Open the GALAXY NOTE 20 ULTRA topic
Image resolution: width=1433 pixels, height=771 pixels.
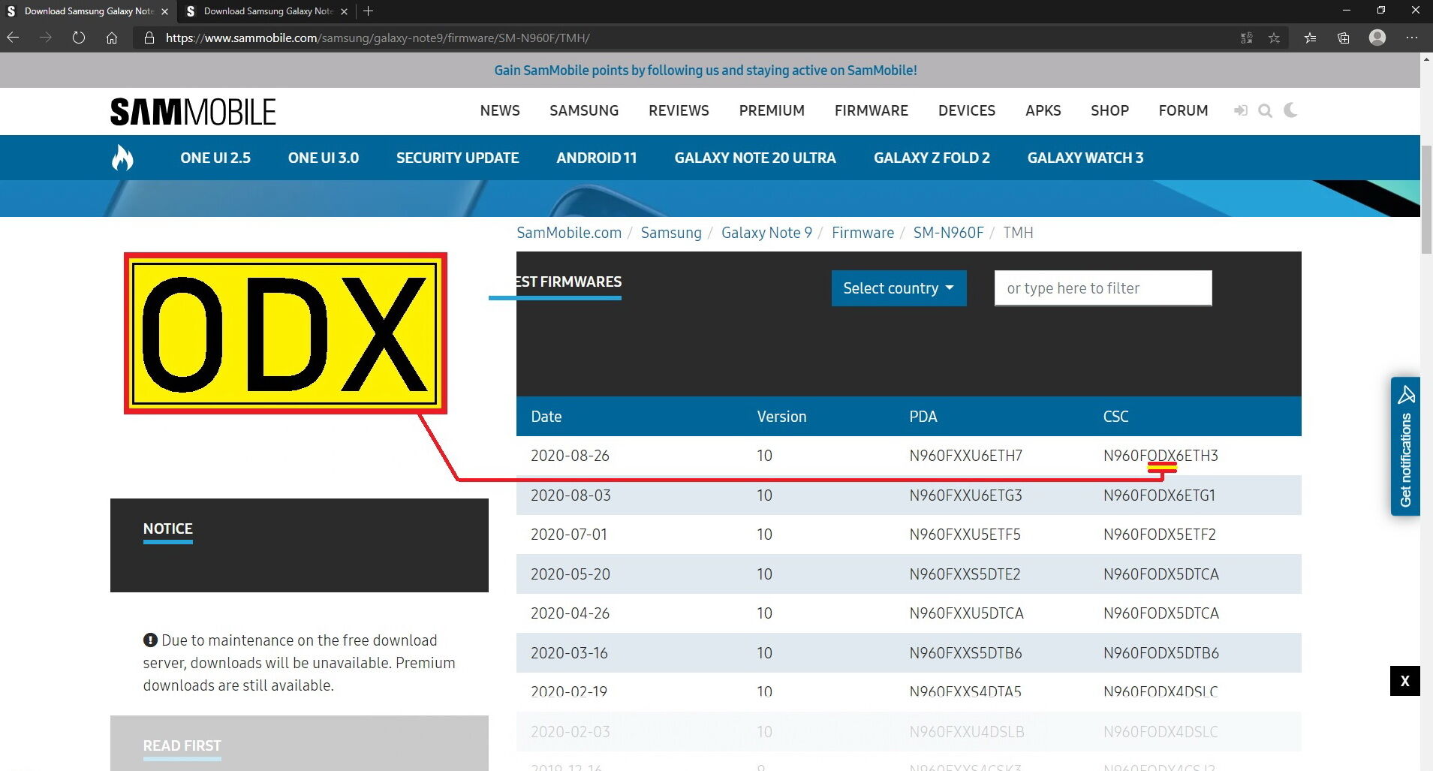point(755,158)
